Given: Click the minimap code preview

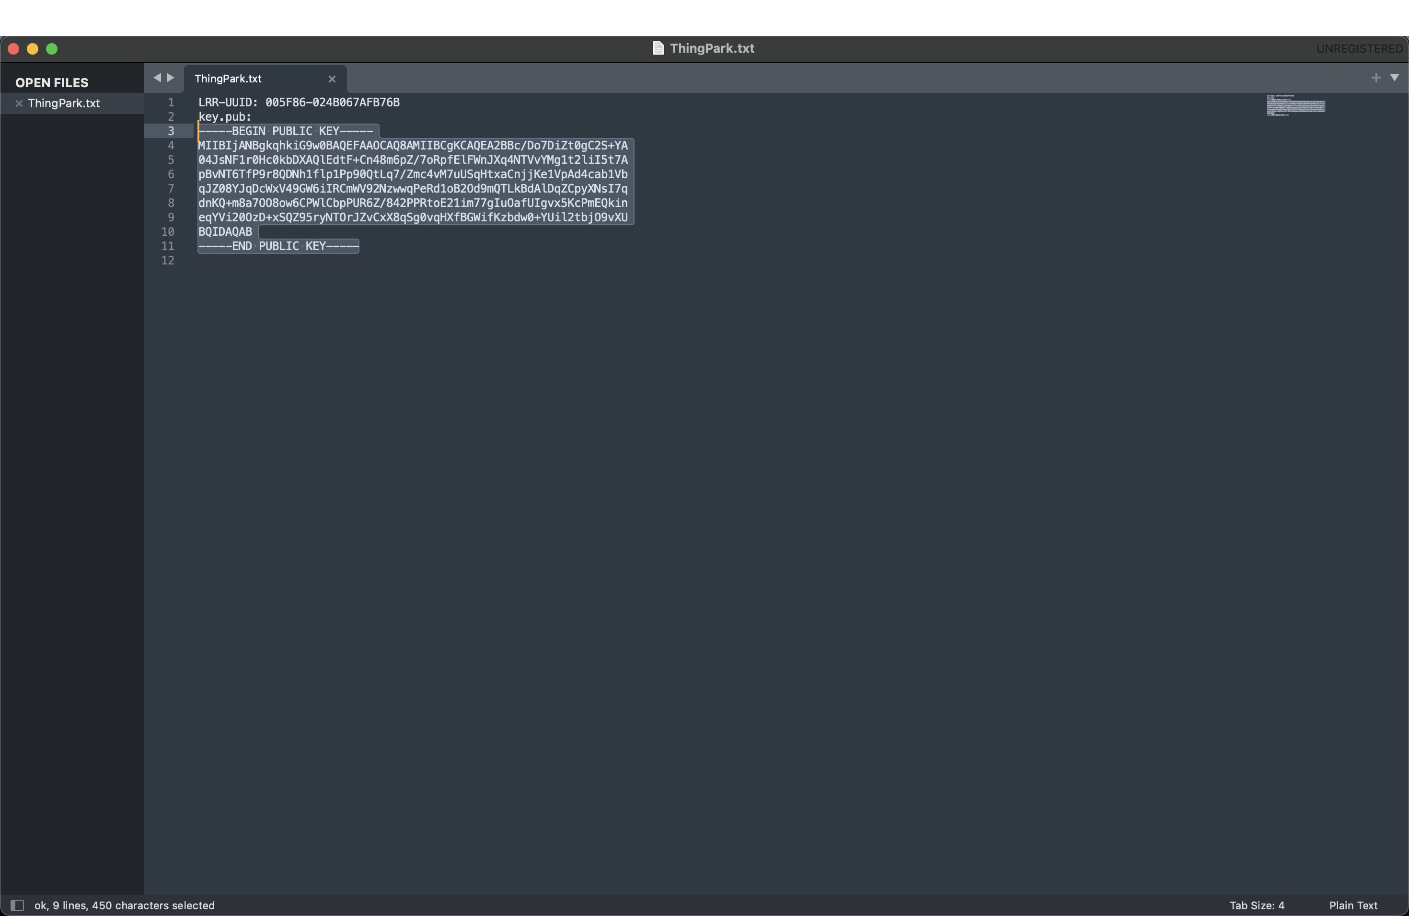Looking at the screenshot, I should (x=1295, y=105).
